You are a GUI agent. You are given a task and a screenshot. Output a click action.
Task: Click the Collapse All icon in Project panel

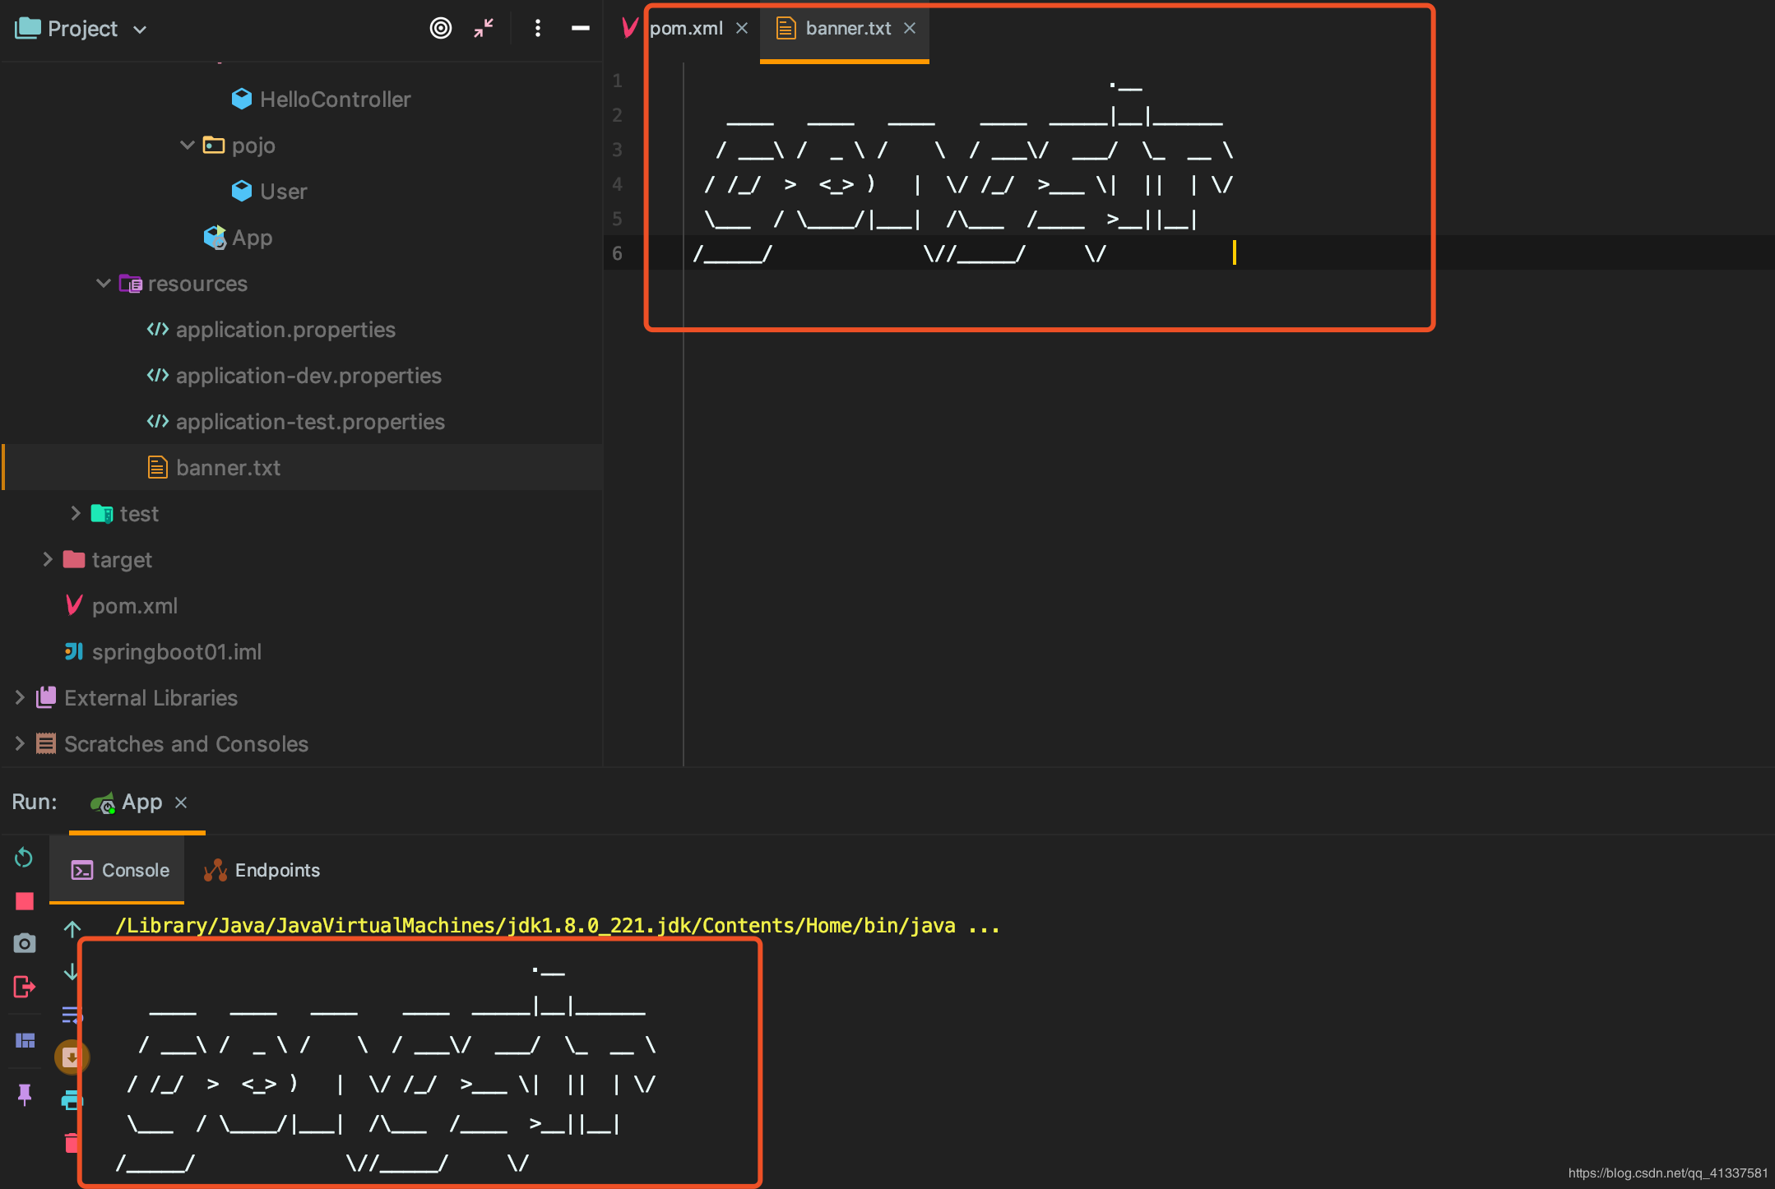click(x=484, y=29)
